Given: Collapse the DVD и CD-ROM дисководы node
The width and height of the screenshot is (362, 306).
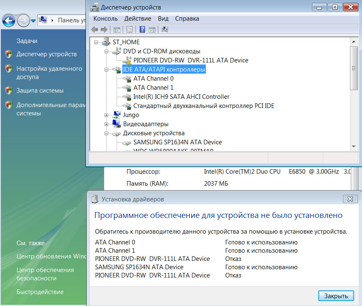Looking at the screenshot, I should pos(107,51).
